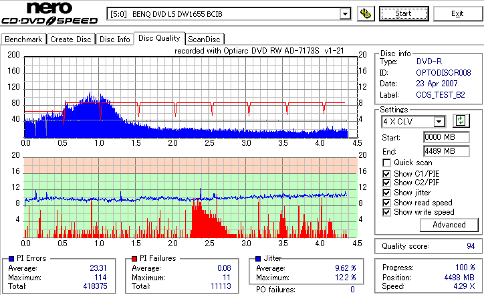Click the blue Jitter legend square
The width and height of the screenshot is (484, 295).
tap(258, 259)
